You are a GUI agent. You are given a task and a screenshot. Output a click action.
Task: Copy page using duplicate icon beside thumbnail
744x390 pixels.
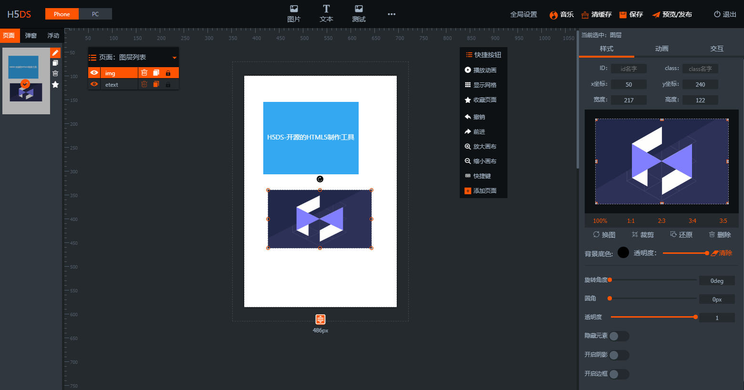55,63
